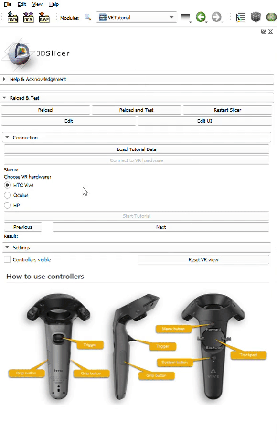Close the module panel with the X icon

click(270, 32)
